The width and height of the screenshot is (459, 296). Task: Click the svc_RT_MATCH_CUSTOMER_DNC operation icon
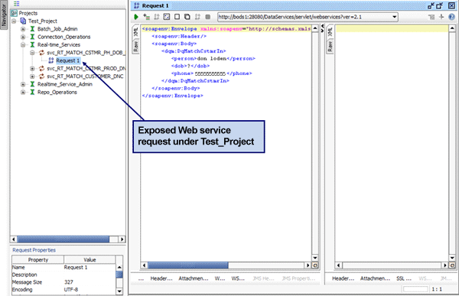41,76
